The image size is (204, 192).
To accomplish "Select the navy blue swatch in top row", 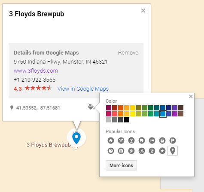I will coord(169,108).
